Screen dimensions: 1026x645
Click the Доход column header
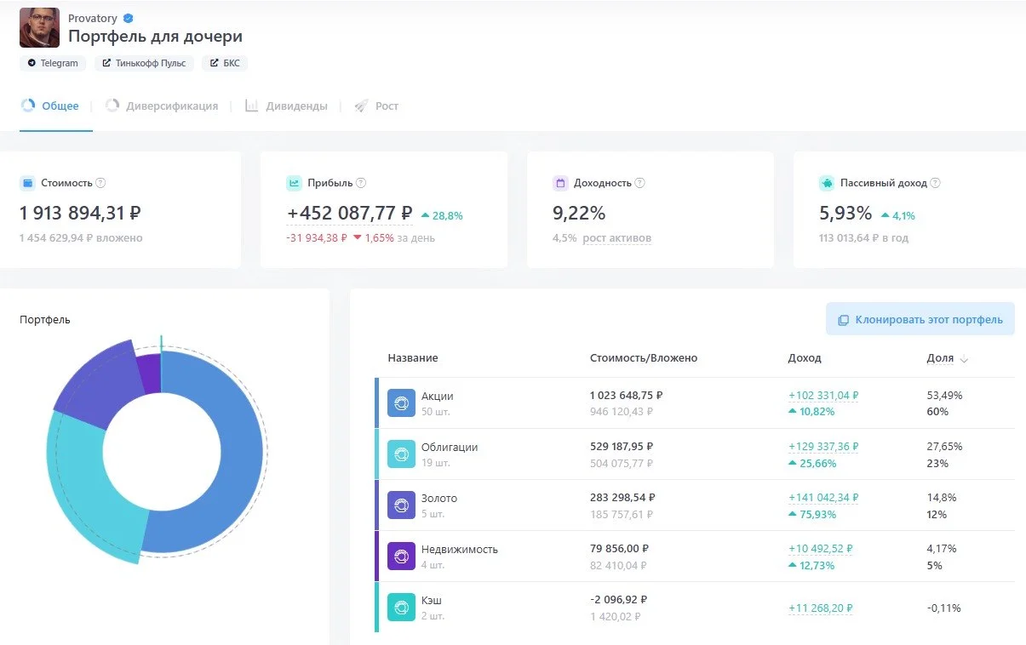[x=805, y=358]
